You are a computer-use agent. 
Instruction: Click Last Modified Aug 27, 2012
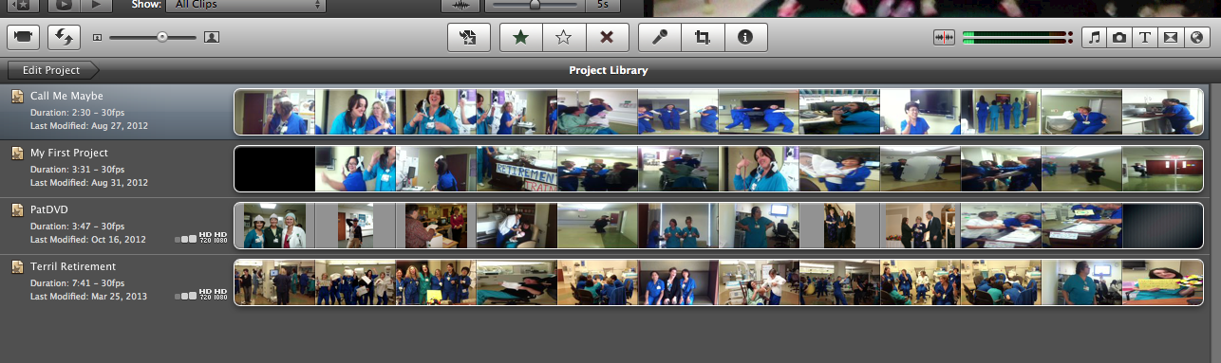click(88, 125)
